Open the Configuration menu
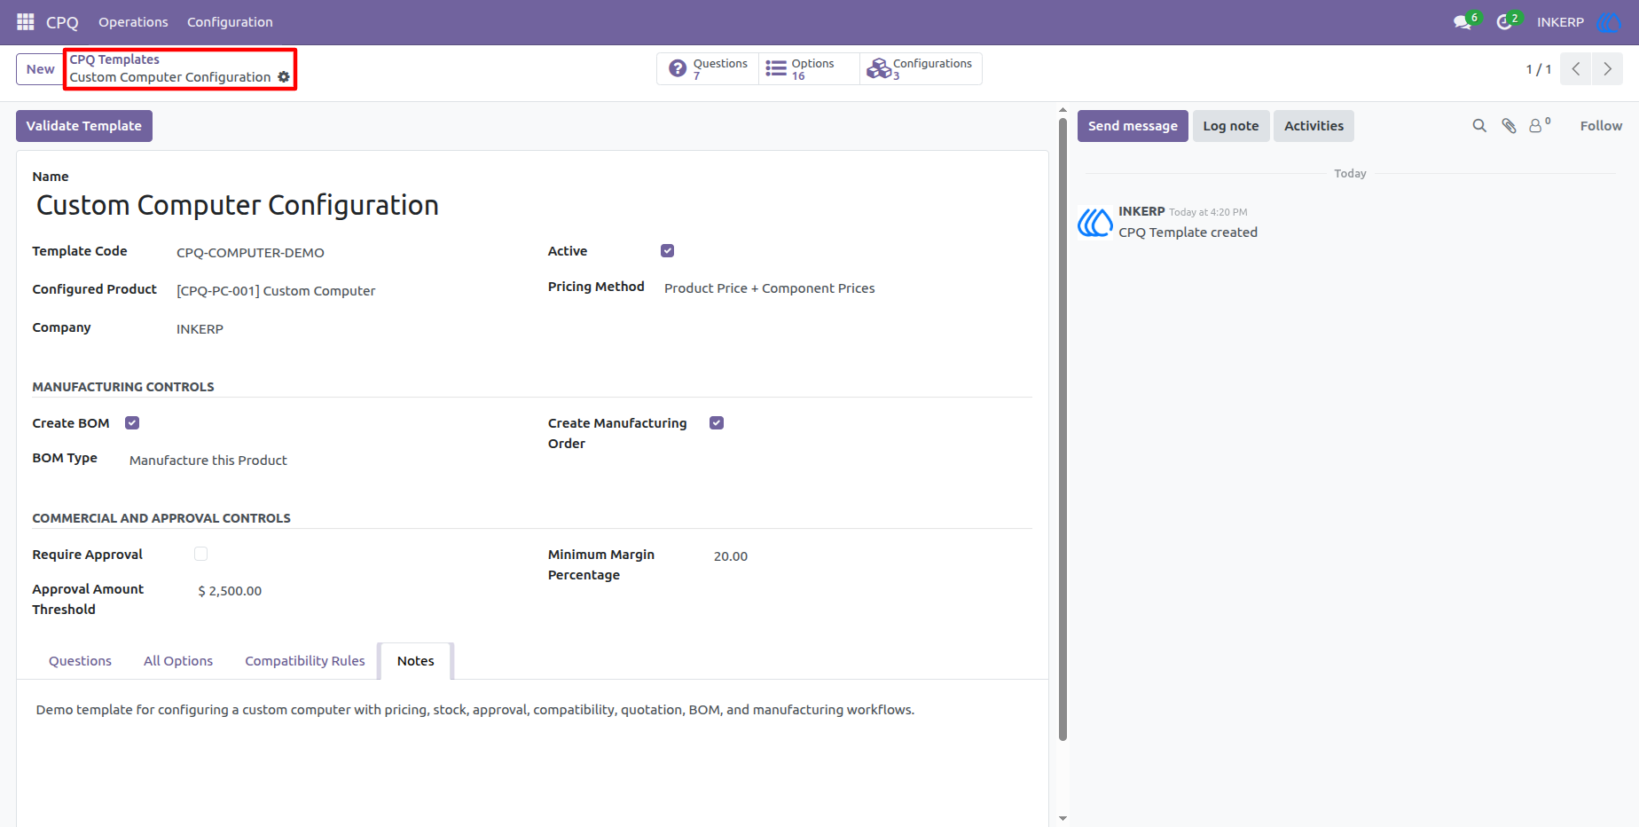Viewport: 1639px width, 827px height. coord(230,22)
